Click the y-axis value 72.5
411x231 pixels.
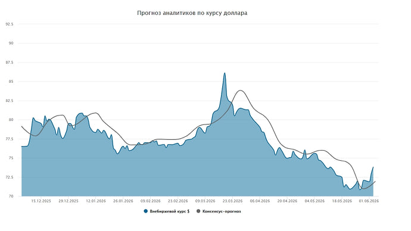click(x=10, y=177)
